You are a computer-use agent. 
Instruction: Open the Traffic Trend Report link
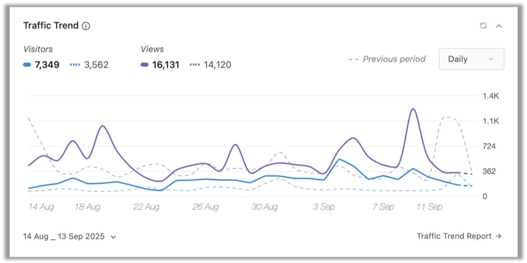[454, 236]
